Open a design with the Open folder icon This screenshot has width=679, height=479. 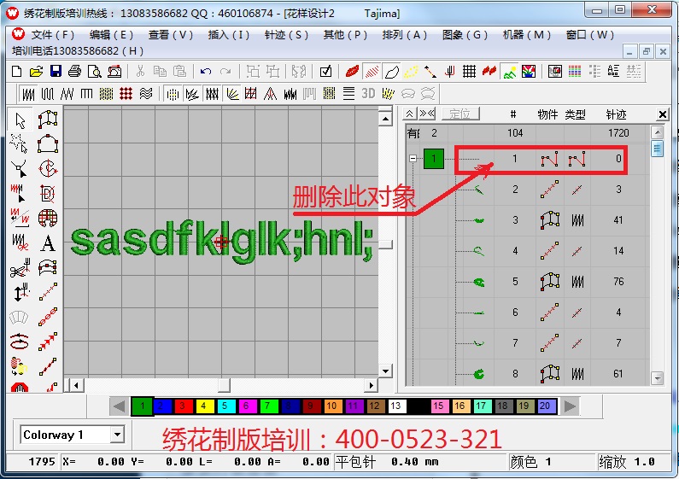click(x=36, y=72)
